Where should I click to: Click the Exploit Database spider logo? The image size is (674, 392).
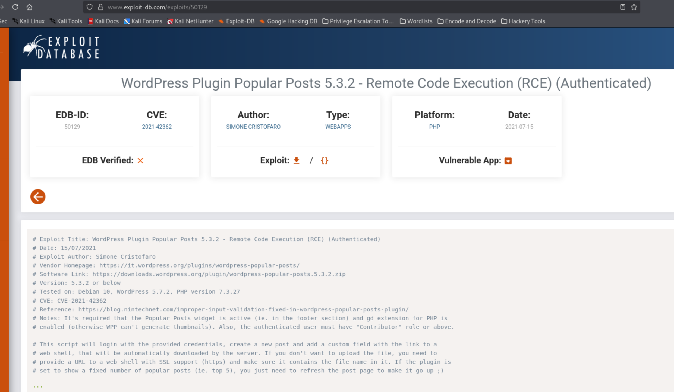(x=61, y=47)
